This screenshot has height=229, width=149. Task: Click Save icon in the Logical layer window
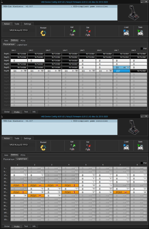[140, 147]
